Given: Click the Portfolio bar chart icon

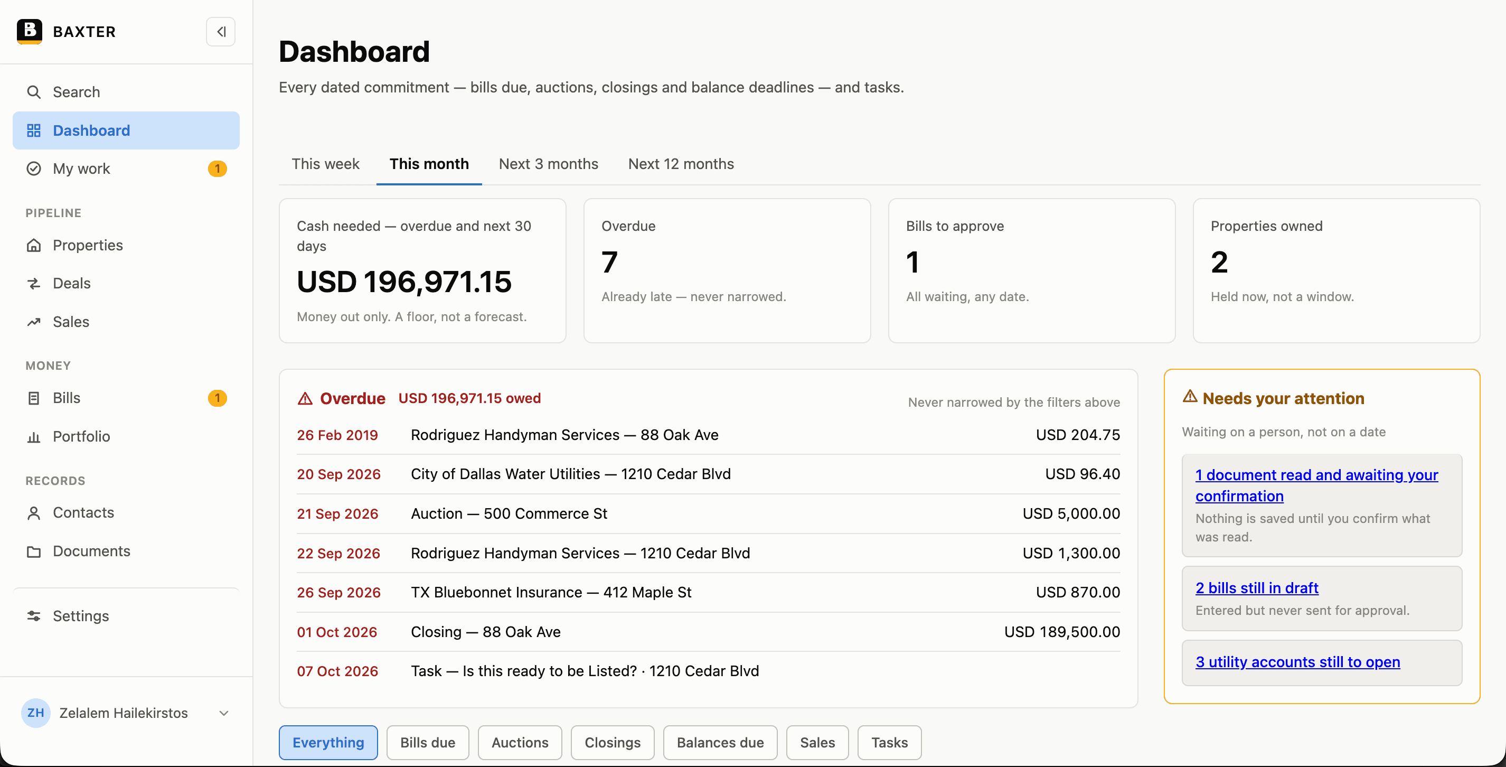Looking at the screenshot, I should [34, 436].
